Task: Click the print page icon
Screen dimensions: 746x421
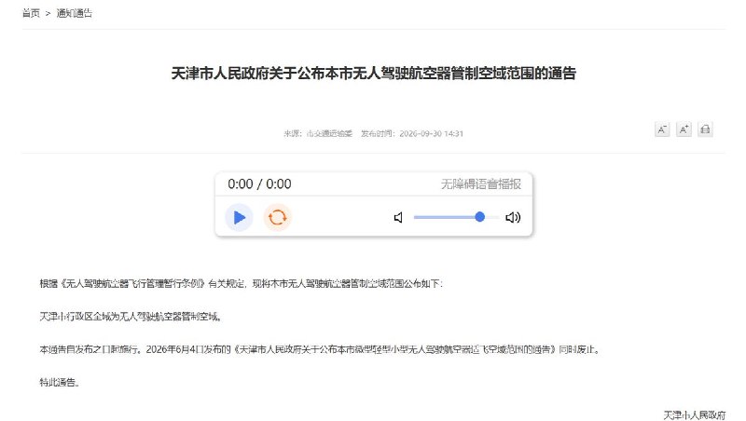Action: pyautogui.click(x=705, y=129)
